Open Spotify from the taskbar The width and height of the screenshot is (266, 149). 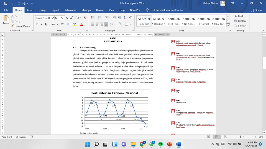click(x=160, y=144)
